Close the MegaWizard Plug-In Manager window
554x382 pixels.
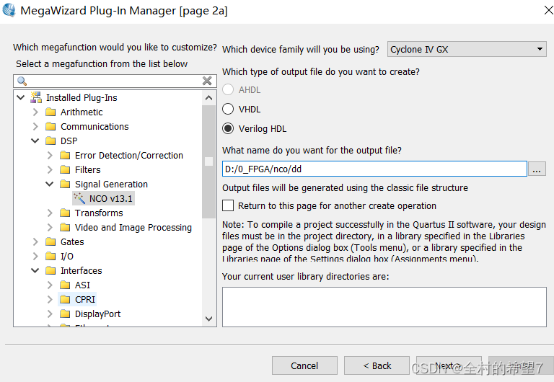pyautogui.click(x=548, y=10)
